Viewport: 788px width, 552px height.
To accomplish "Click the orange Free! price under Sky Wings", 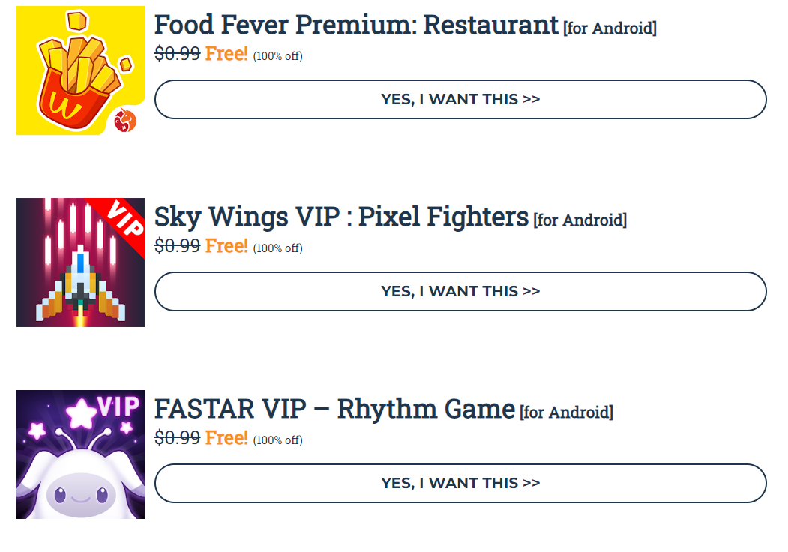I will tap(226, 246).
